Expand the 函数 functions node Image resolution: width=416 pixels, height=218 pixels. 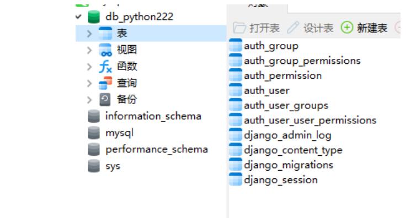89,67
